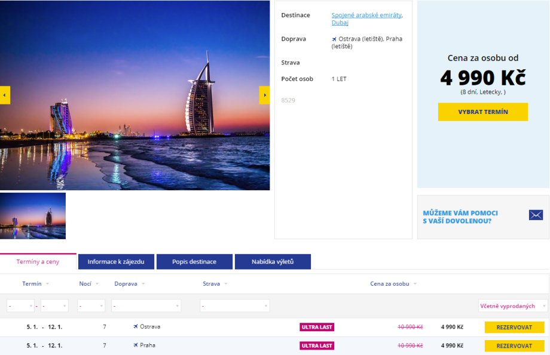Click the plane icon in the Ostrava row
Viewport: 550px width, 355px height.
(136, 327)
